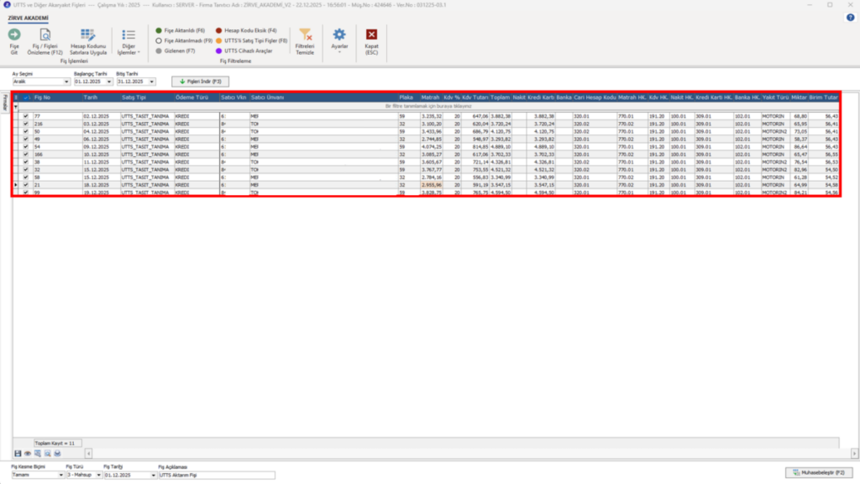The width and height of the screenshot is (860, 484).
Task: Click the Muhasebeleştir (F2) button
Action: coord(819,472)
